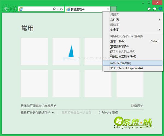This screenshot has height=136, width=164.
Task: Click the 隐藏网站 link
Action: [137, 106]
